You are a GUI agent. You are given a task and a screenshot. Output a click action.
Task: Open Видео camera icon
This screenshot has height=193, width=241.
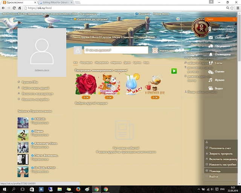tap(210, 88)
